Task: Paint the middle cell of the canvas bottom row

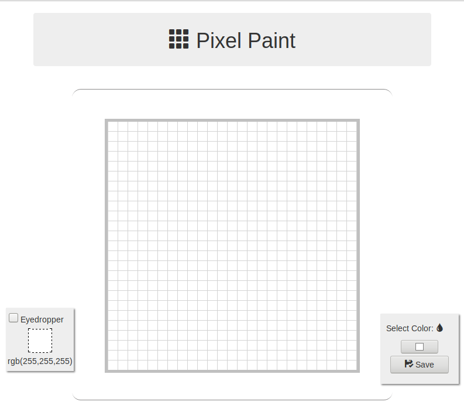Action: coord(232,365)
